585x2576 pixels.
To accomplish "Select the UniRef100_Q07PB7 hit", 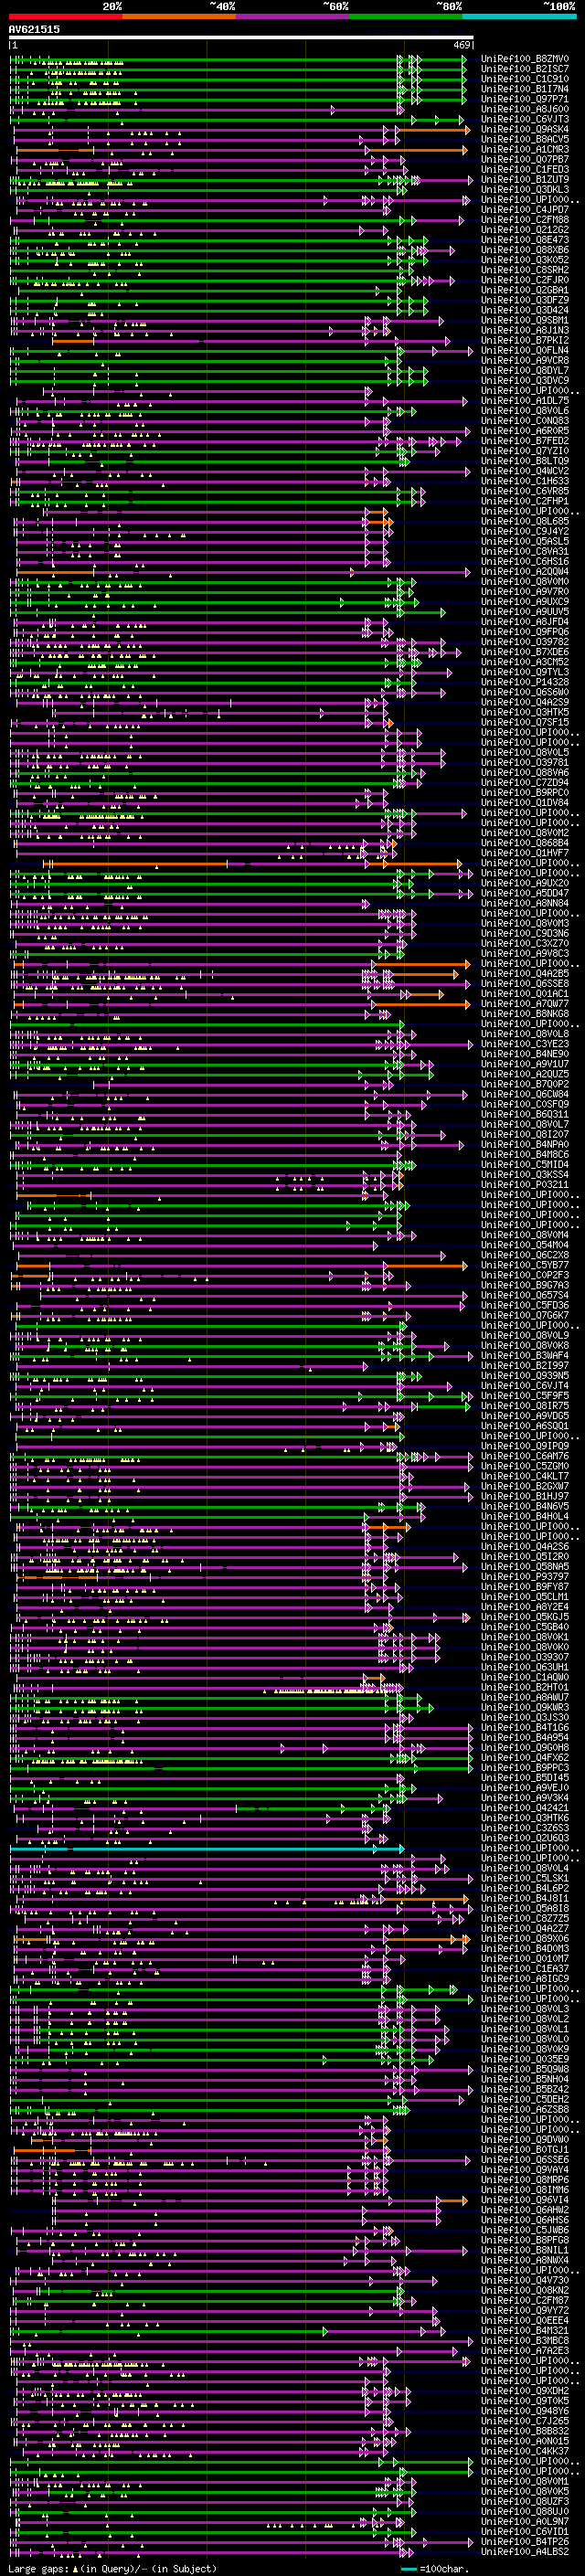I will pyautogui.click(x=524, y=159).
